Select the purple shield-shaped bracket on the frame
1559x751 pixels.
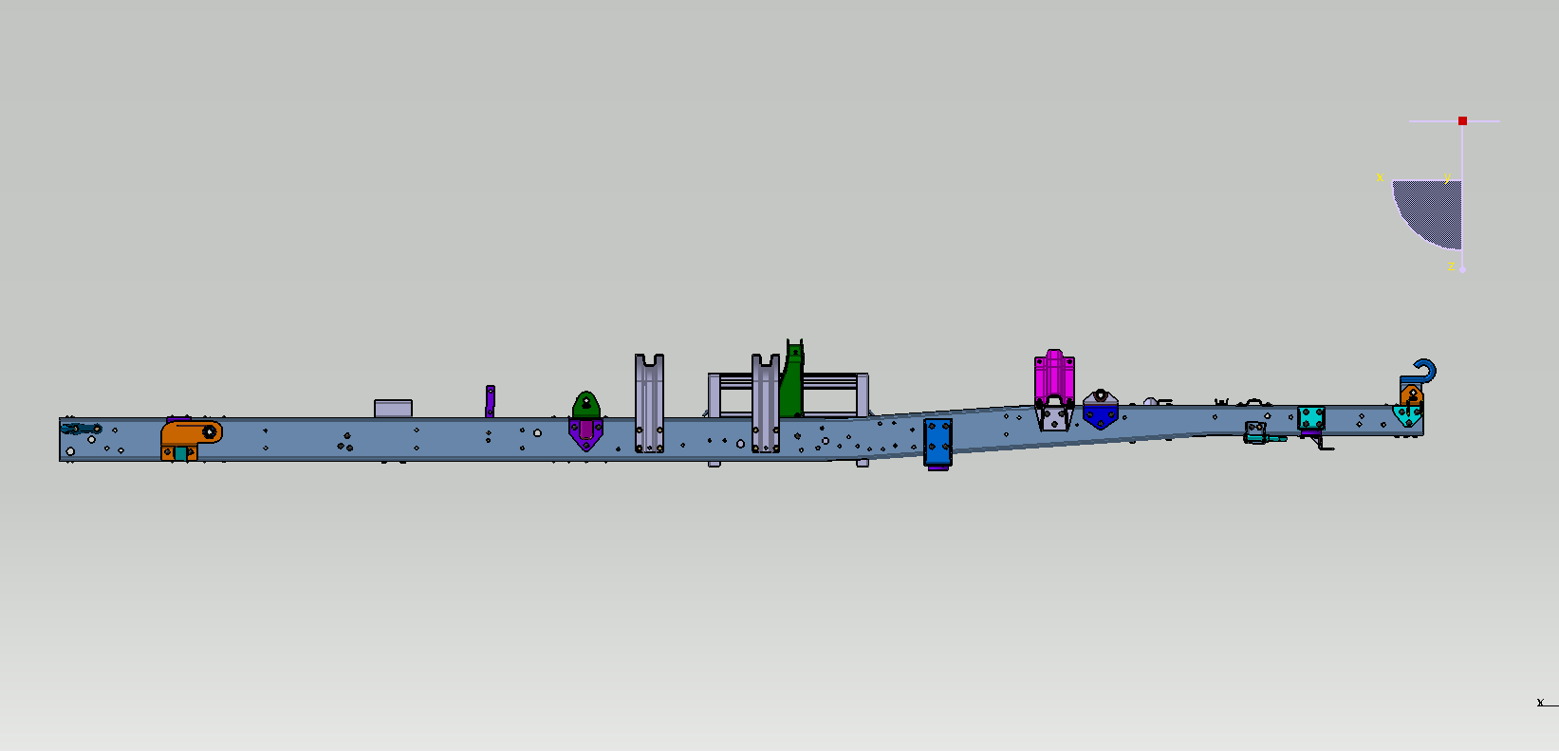tap(586, 434)
